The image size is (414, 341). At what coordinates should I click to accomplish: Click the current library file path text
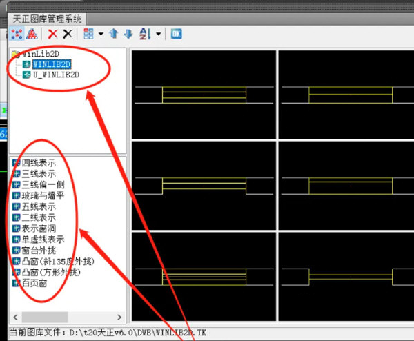coord(108,333)
